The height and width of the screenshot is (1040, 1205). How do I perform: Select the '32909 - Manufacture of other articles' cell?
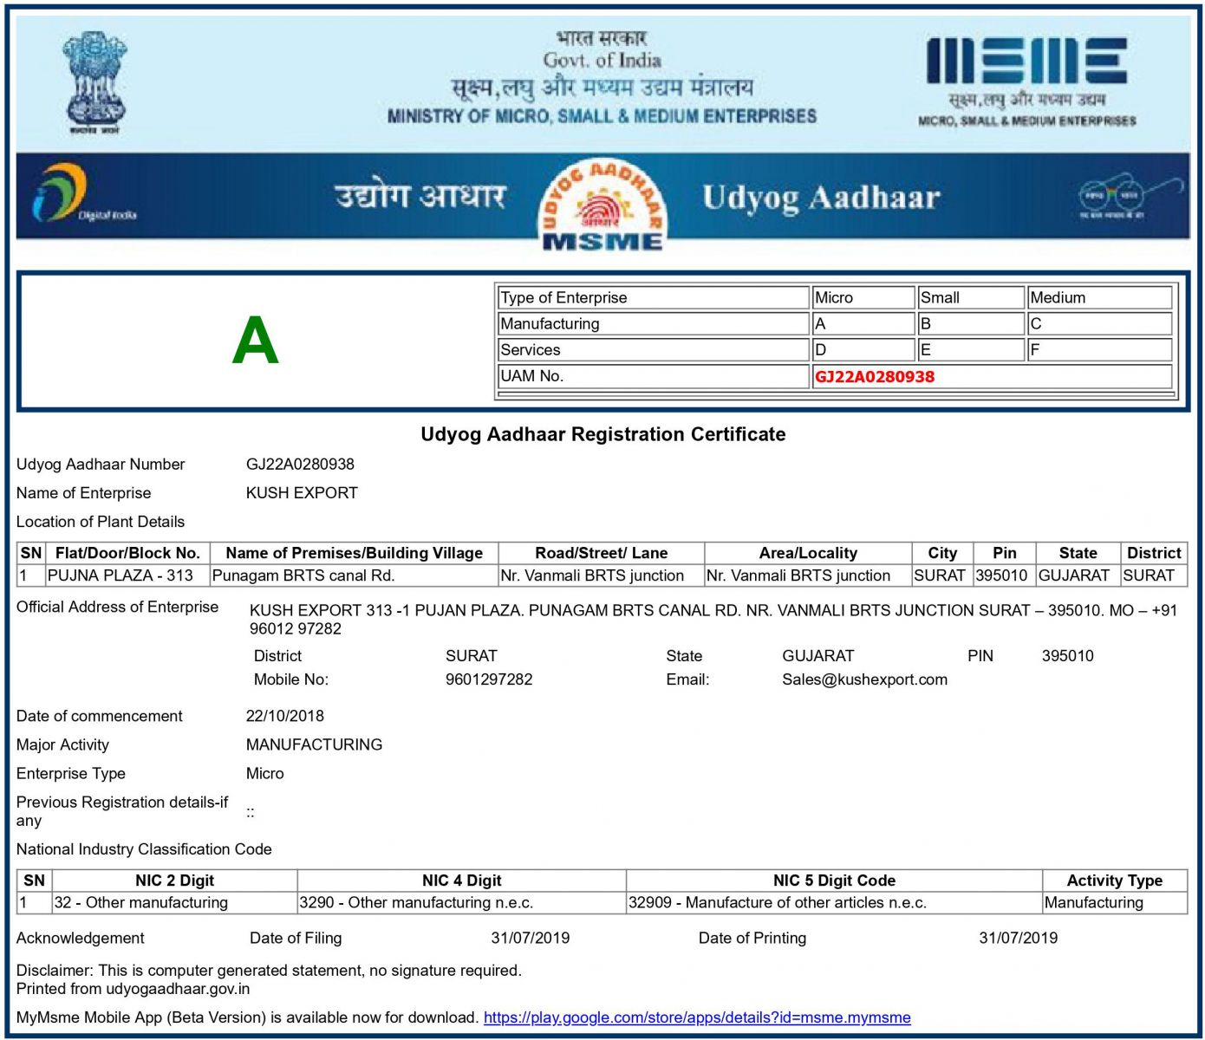tap(778, 903)
